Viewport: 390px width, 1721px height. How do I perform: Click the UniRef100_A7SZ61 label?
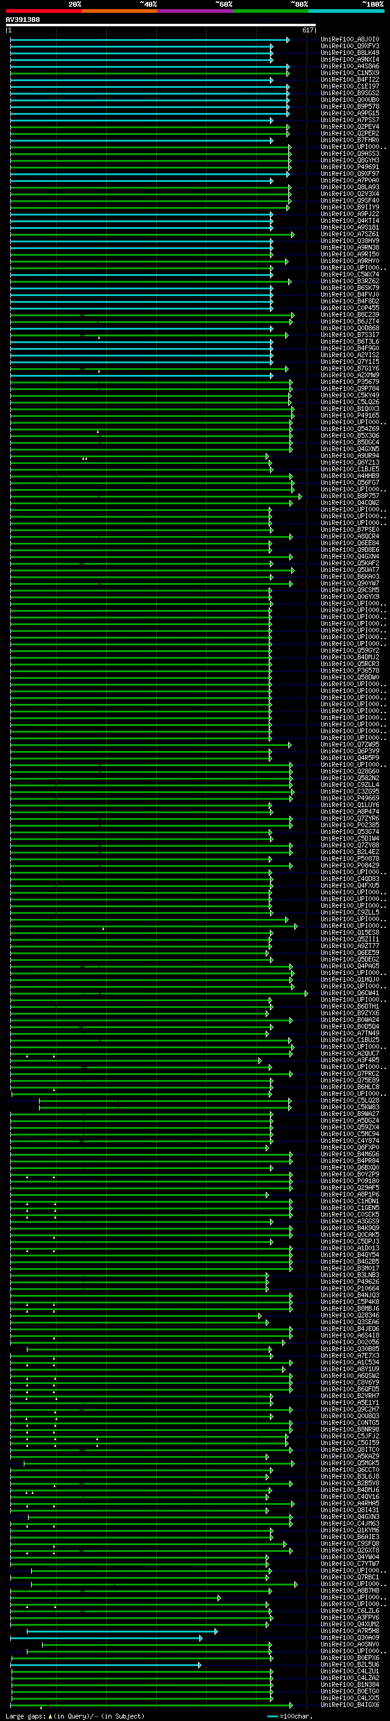point(350,234)
